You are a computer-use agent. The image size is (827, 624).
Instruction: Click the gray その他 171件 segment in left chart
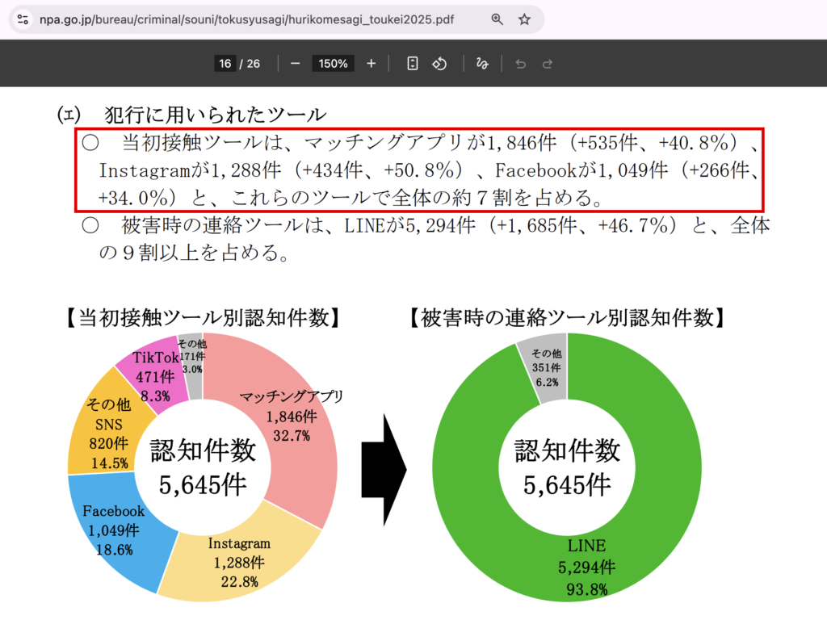coord(192,358)
